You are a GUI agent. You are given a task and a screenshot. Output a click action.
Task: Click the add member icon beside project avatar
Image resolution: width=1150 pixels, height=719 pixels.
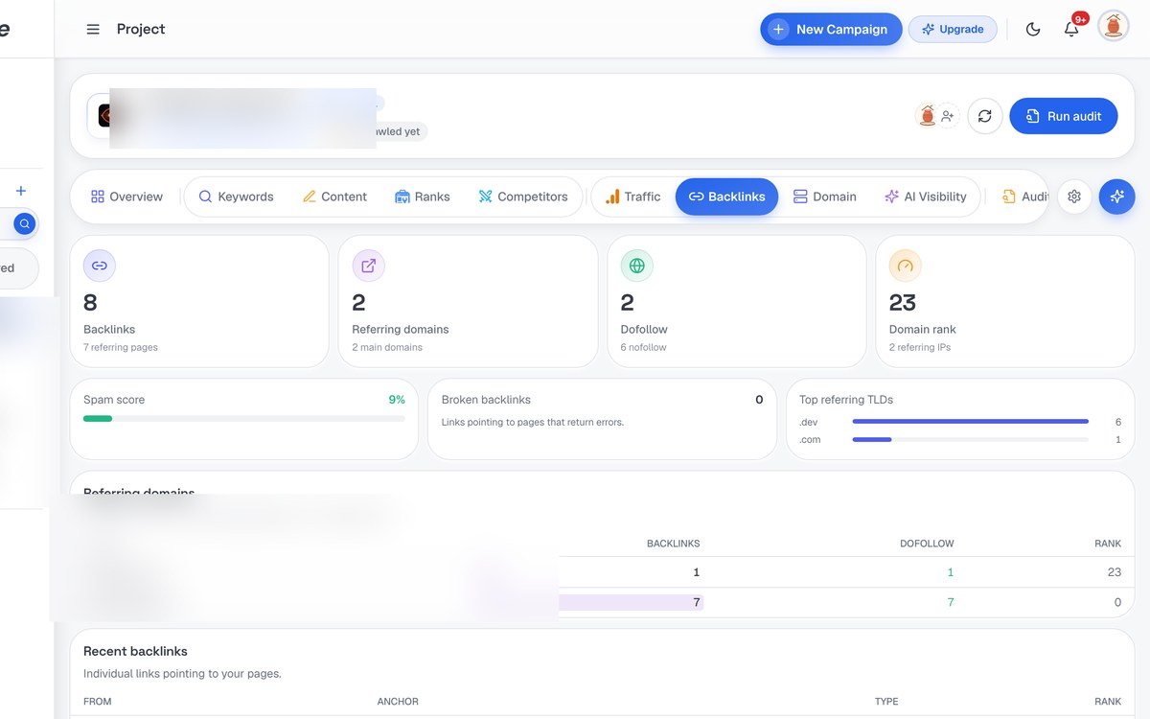click(948, 116)
